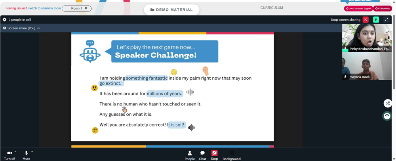Click the smiley emoji above the sentence
The width and height of the screenshot is (396, 161).
point(174,72)
